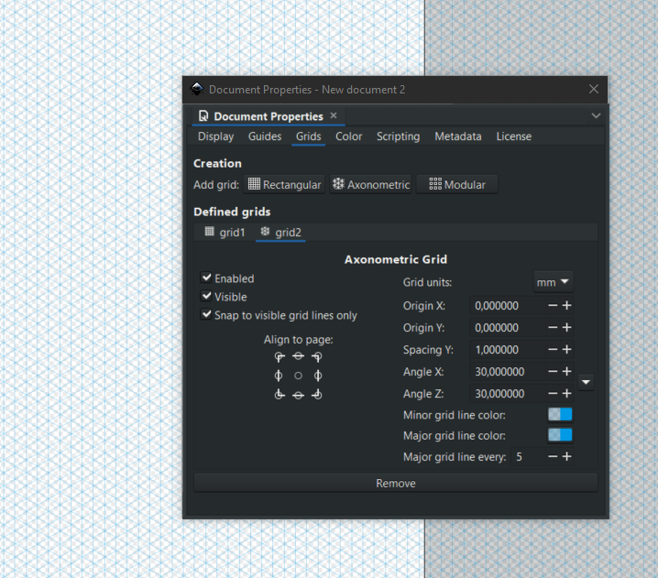Remove the selected grid

point(395,484)
